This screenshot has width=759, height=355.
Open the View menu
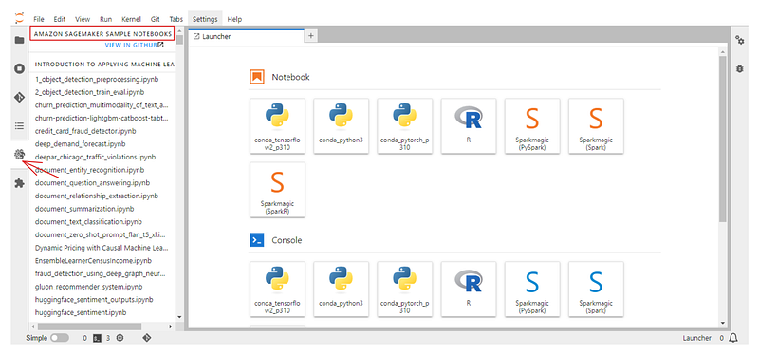pos(83,19)
